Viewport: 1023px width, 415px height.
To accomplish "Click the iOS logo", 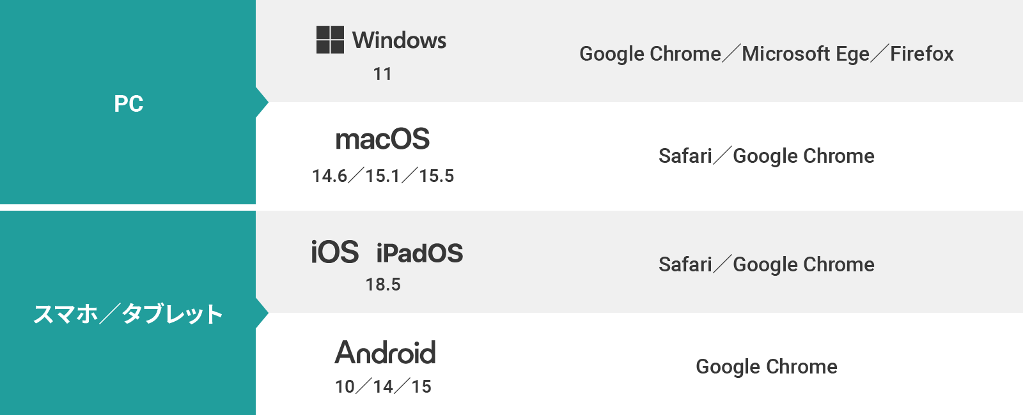I will pos(334,252).
